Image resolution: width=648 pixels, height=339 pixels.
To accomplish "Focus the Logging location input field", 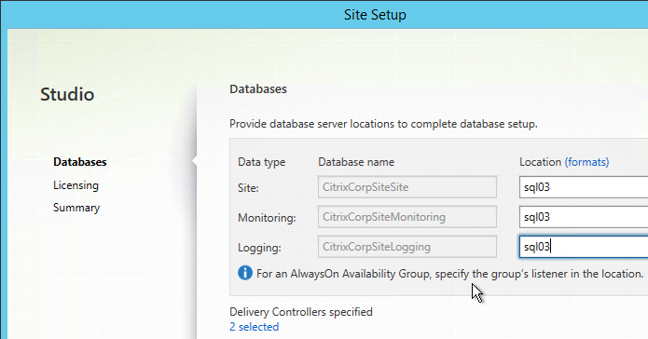I will [x=584, y=247].
